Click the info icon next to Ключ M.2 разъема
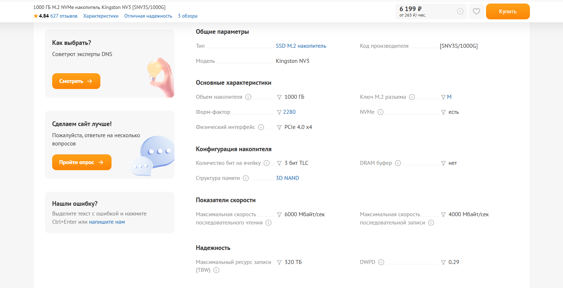Viewport: 563px width, 288px height. [x=412, y=97]
